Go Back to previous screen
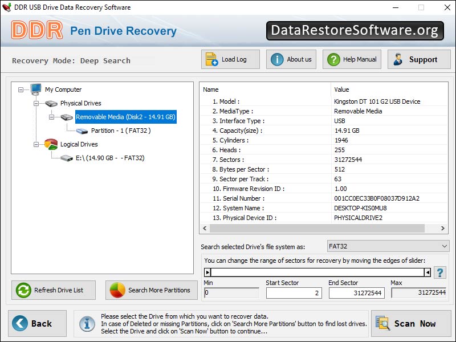 pos(37,323)
